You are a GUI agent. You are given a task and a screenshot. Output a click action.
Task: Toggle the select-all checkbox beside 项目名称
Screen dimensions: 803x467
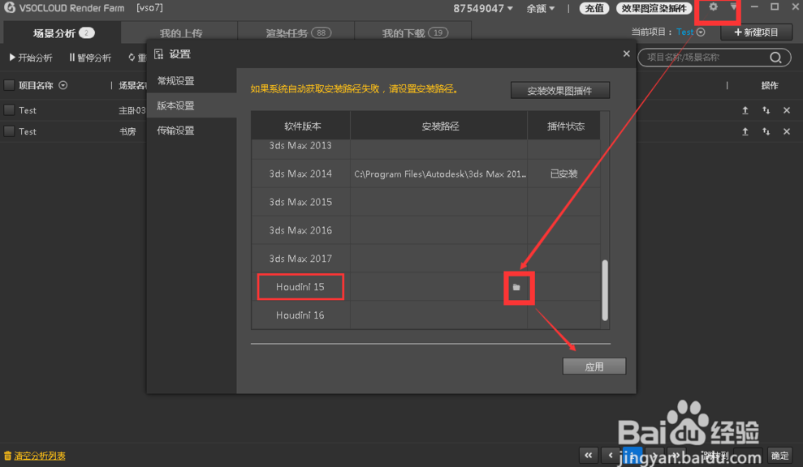[9, 85]
